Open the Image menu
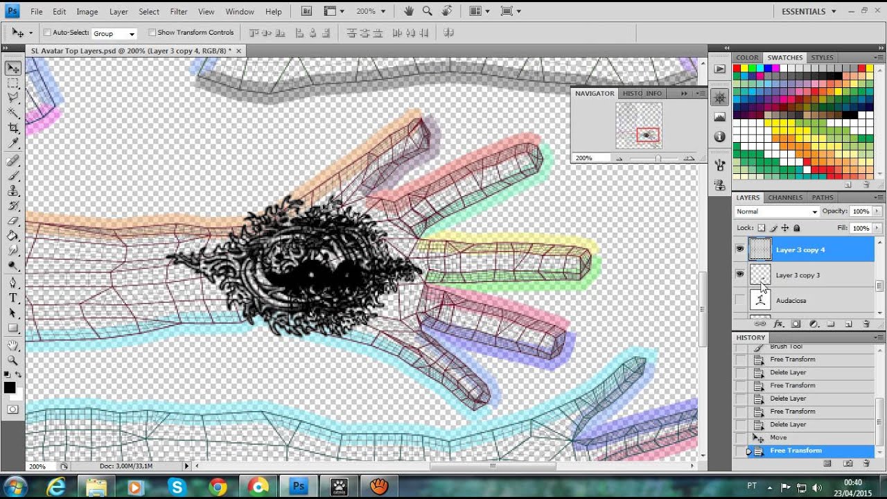Image resolution: width=887 pixels, height=499 pixels. point(87,12)
